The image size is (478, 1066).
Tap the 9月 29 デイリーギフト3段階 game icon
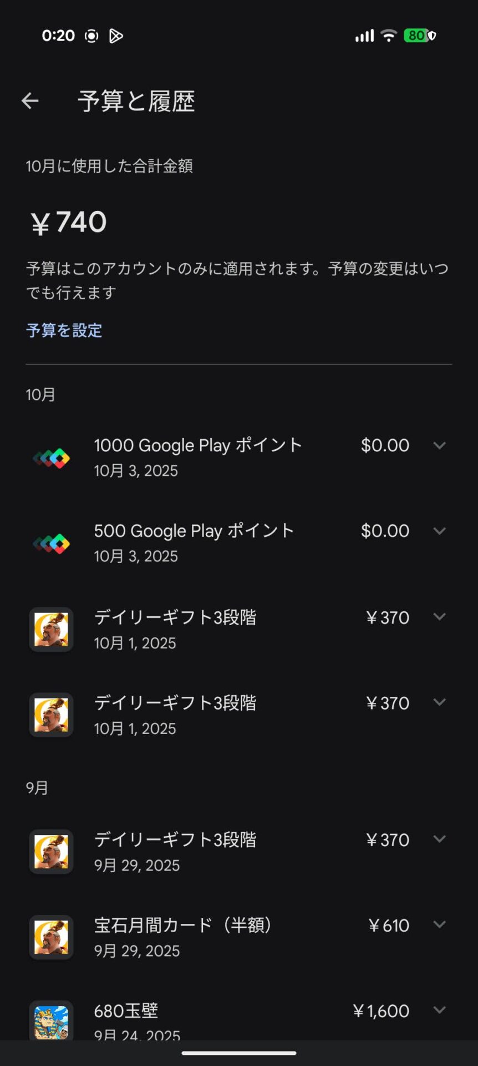pos(51,852)
